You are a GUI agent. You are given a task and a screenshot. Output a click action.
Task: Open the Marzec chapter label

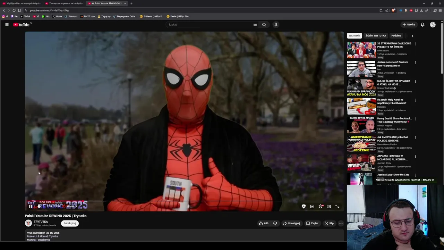[72, 206]
